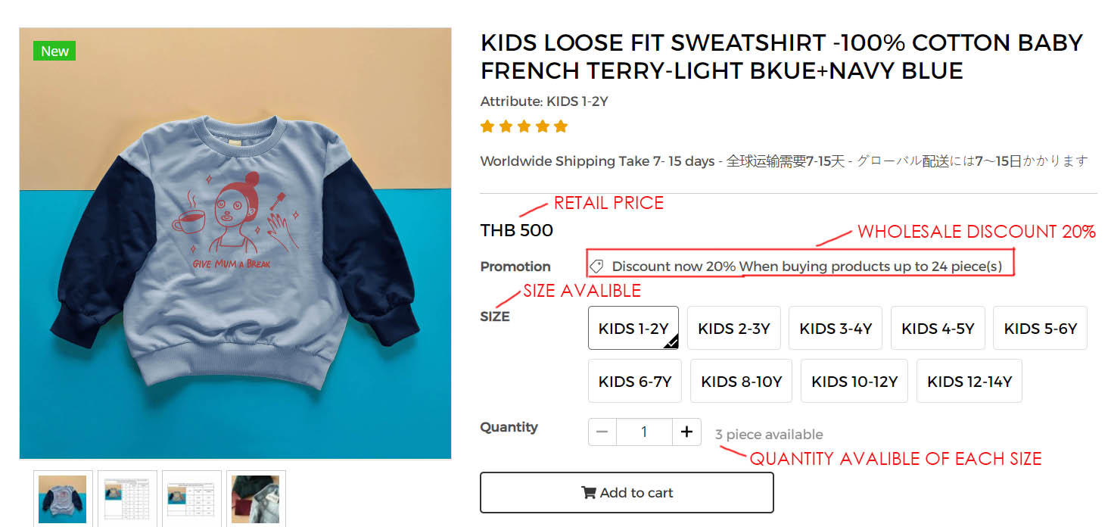This screenshot has height=527, width=1111.
Task: Click the first rating star
Action: (487, 126)
